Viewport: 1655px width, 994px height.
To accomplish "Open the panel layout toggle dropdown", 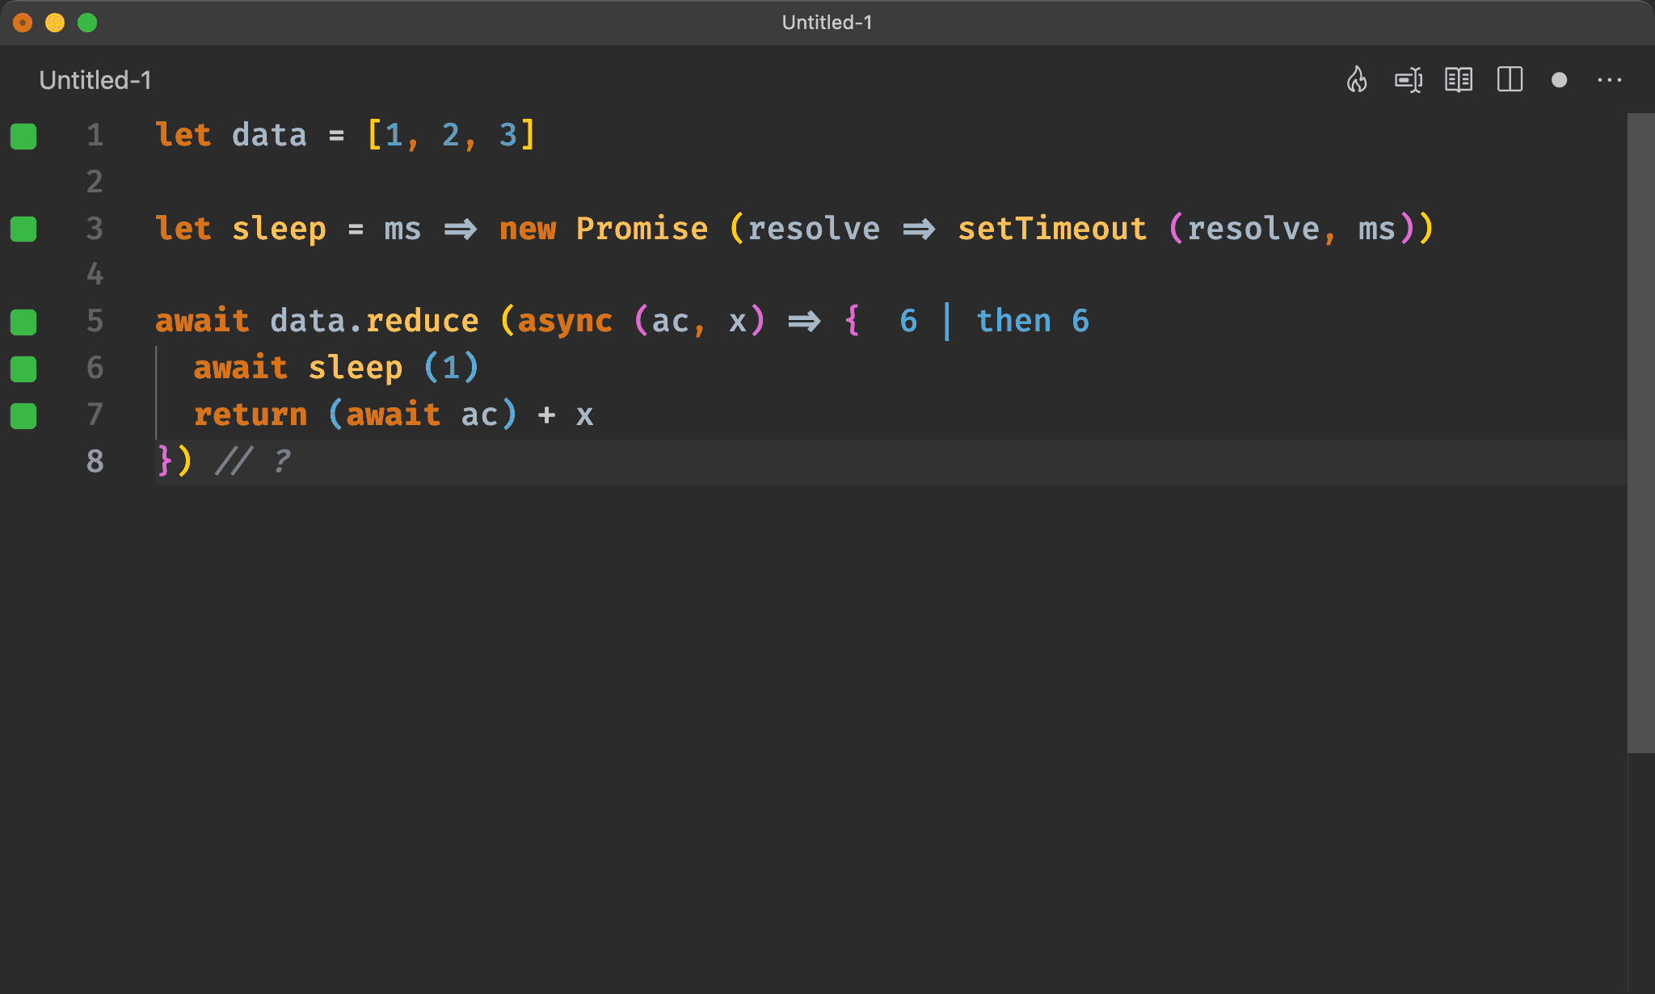I will pos(1512,79).
